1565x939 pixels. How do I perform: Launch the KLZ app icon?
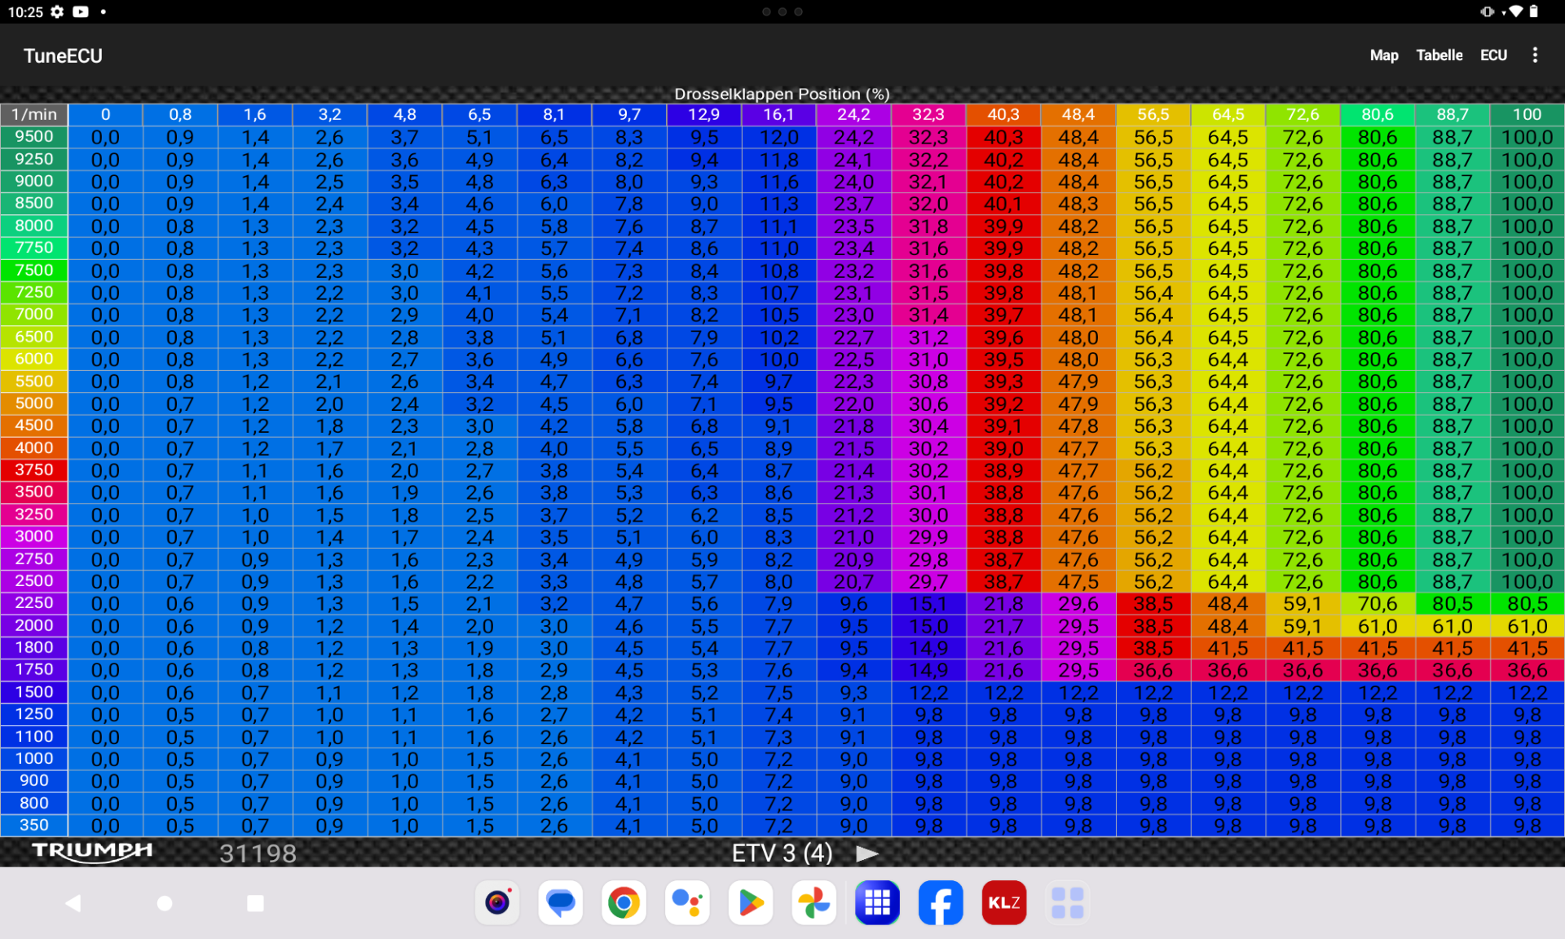pyautogui.click(x=1004, y=903)
